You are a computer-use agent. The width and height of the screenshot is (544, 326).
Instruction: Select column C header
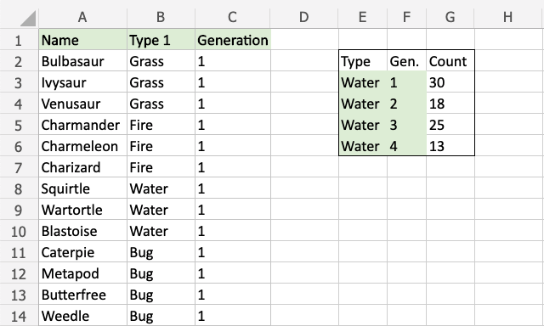tap(232, 17)
